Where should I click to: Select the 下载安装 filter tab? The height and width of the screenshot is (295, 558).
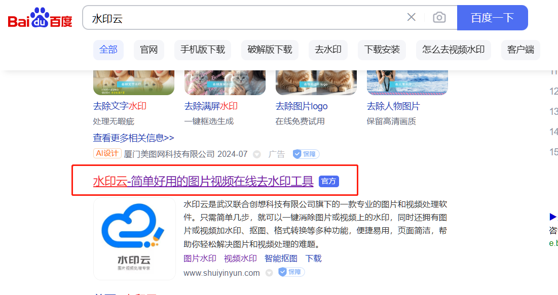coord(382,50)
